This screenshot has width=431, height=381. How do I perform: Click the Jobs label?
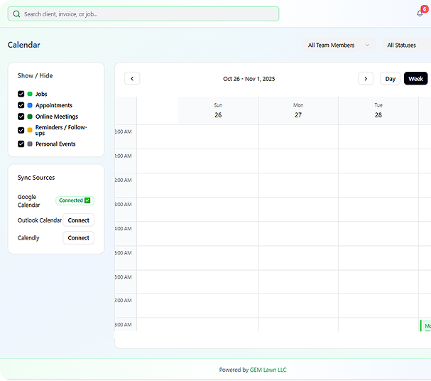tap(41, 94)
